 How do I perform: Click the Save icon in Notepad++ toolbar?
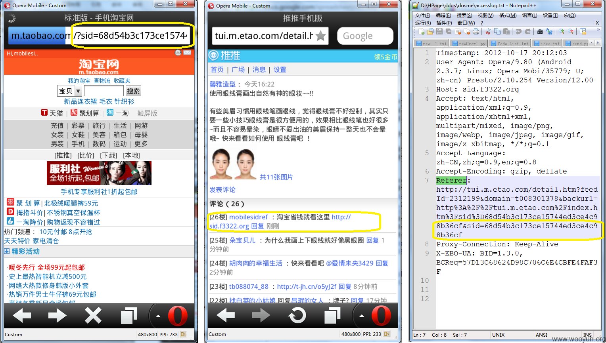point(439,31)
